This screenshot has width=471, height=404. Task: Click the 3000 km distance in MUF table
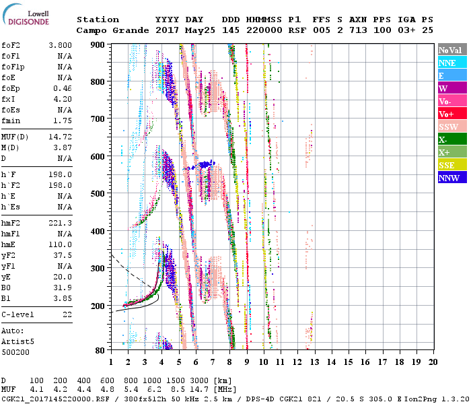click(x=199, y=380)
